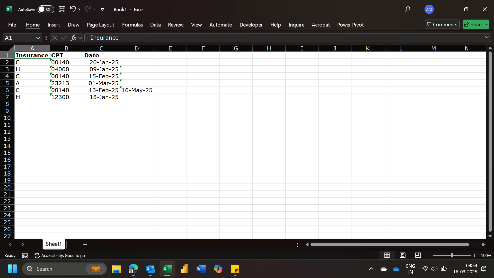Switch to Page Layout view icon

[x=402, y=255]
